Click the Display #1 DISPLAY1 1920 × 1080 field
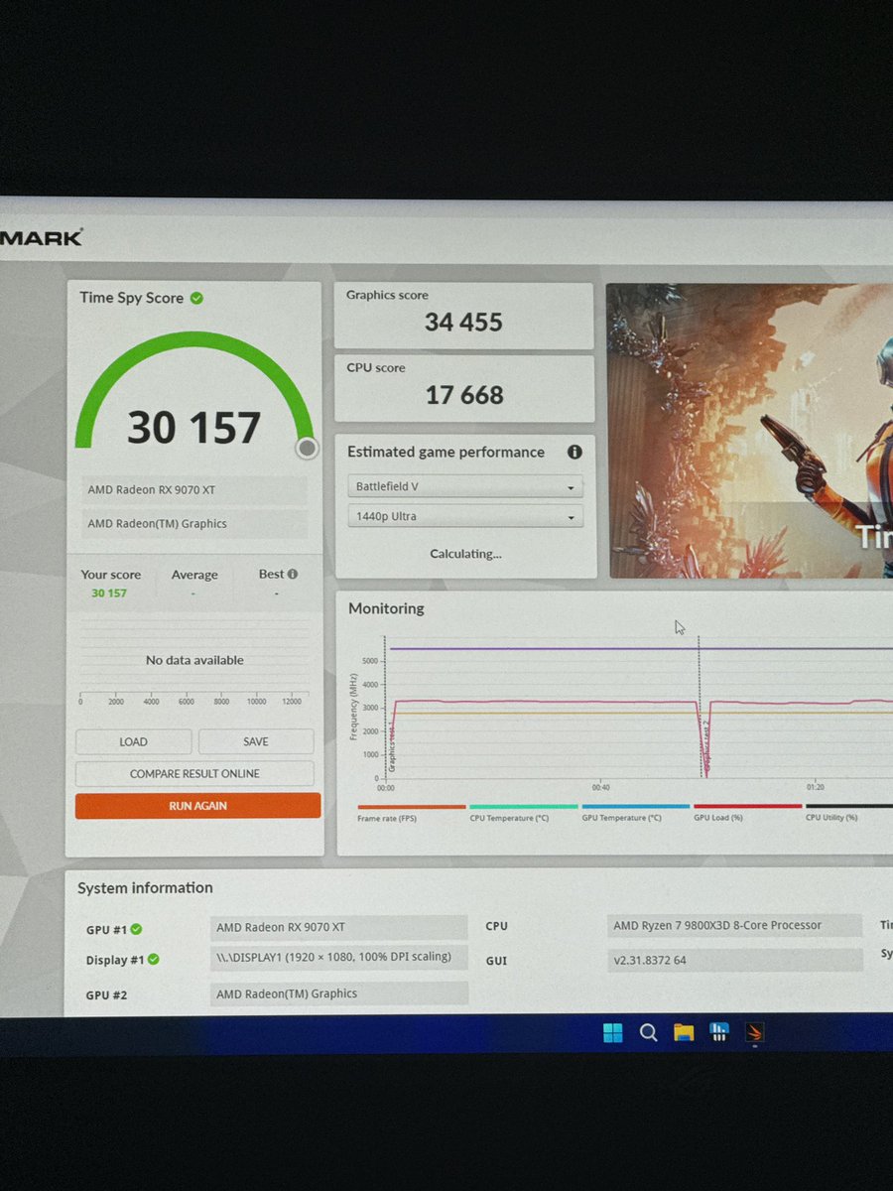This screenshot has width=893, height=1191. coord(338,957)
